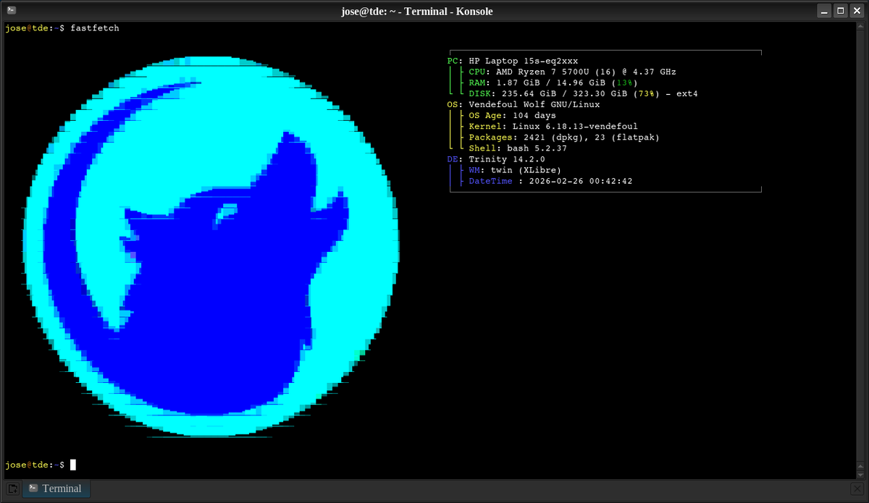Click the Shell 'bash 5.2.37' line
The height and width of the screenshot is (503, 869).
pyautogui.click(x=518, y=148)
